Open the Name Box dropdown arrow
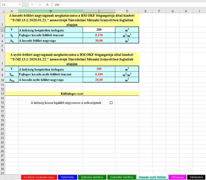Viewport: 206px width, 180px height. click(x=20, y=5)
